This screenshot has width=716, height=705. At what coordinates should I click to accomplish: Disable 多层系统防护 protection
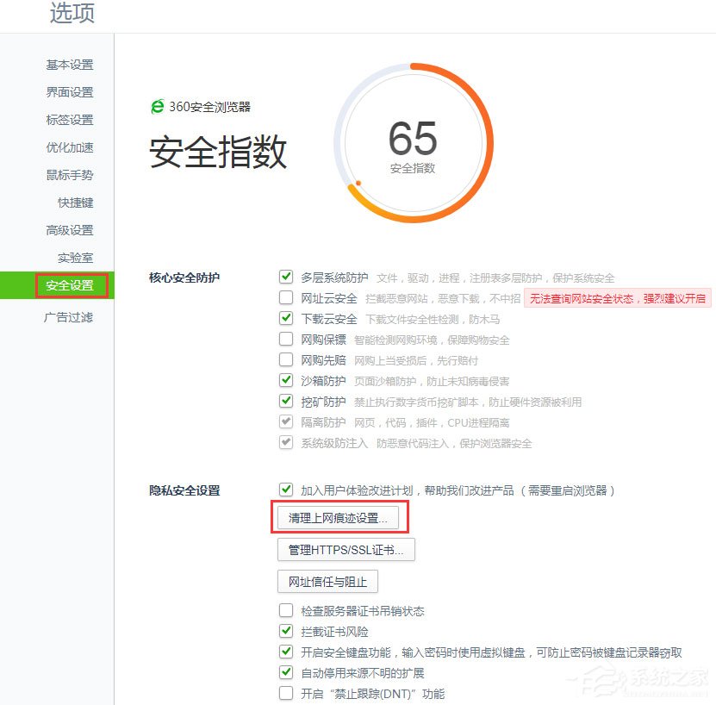pos(285,277)
